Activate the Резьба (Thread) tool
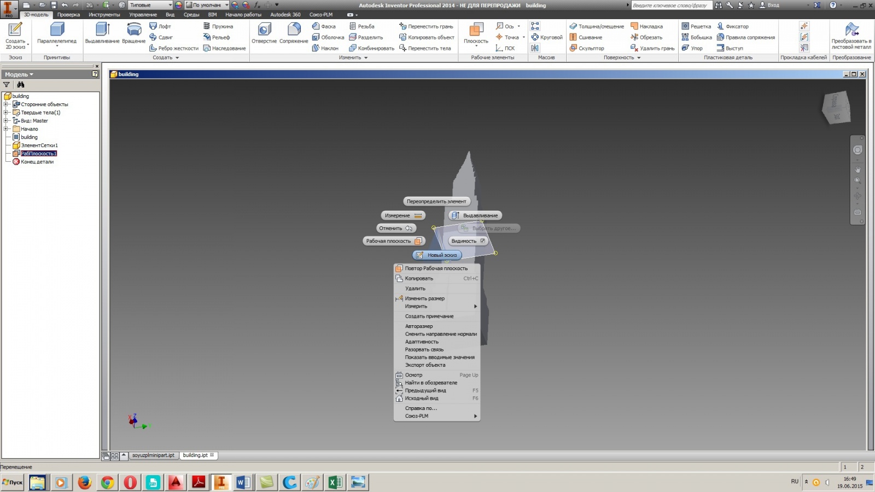This screenshot has width=875, height=492. (x=362, y=26)
